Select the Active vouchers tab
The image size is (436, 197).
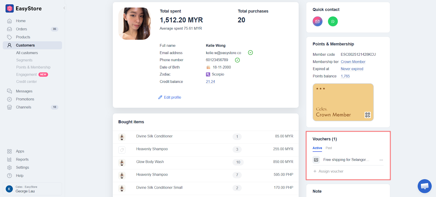click(x=317, y=148)
